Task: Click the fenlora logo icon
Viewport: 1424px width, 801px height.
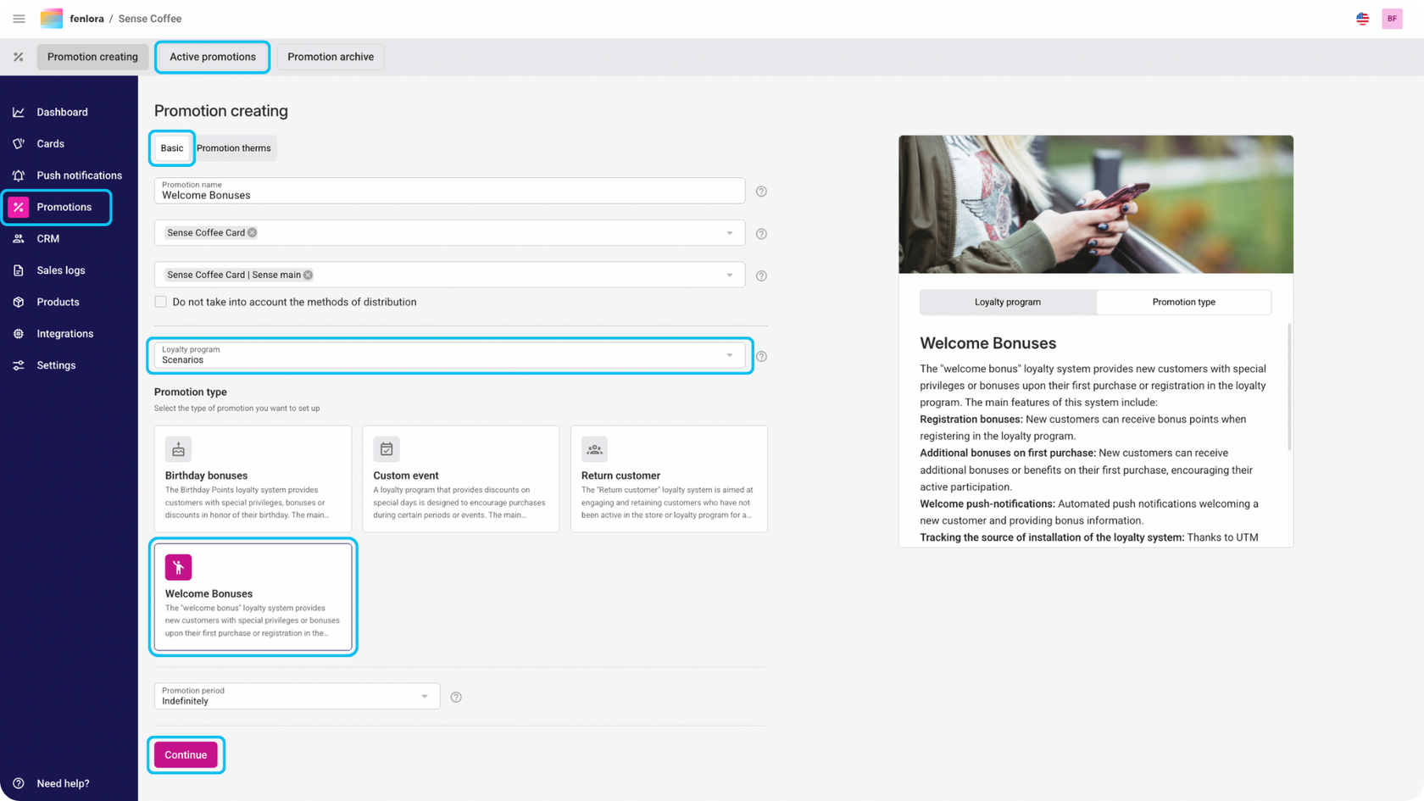Action: [52, 19]
